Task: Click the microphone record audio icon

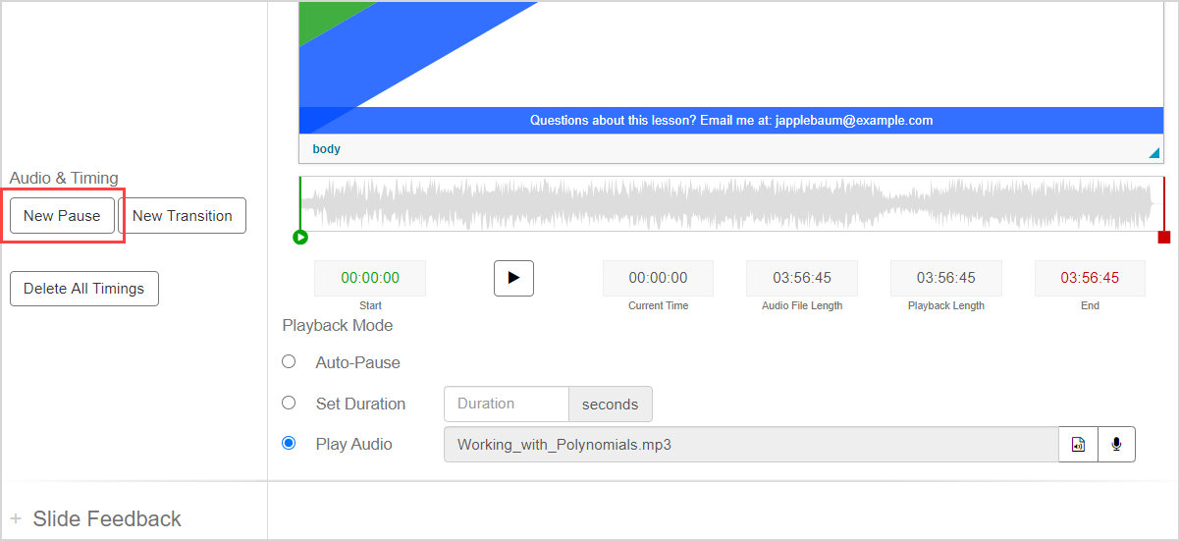Action: (1116, 444)
